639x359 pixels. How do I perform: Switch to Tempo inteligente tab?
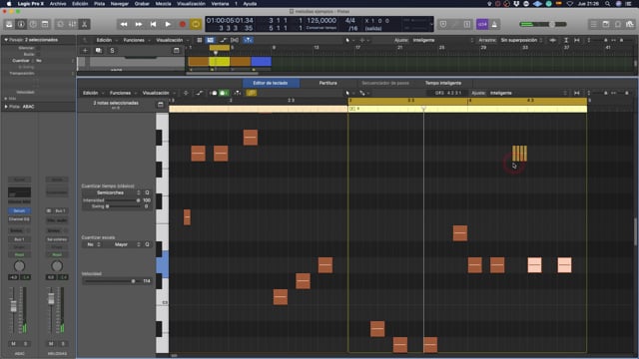pyautogui.click(x=443, y=83)
